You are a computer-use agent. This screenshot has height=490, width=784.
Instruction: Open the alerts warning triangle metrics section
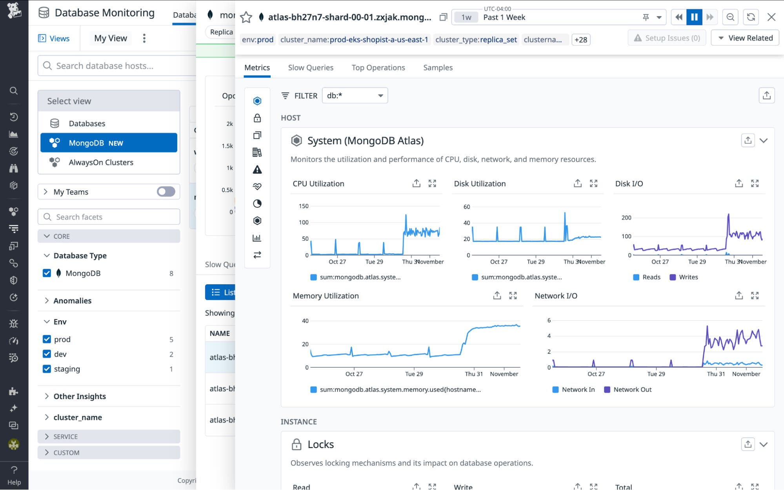coord(257,169)
